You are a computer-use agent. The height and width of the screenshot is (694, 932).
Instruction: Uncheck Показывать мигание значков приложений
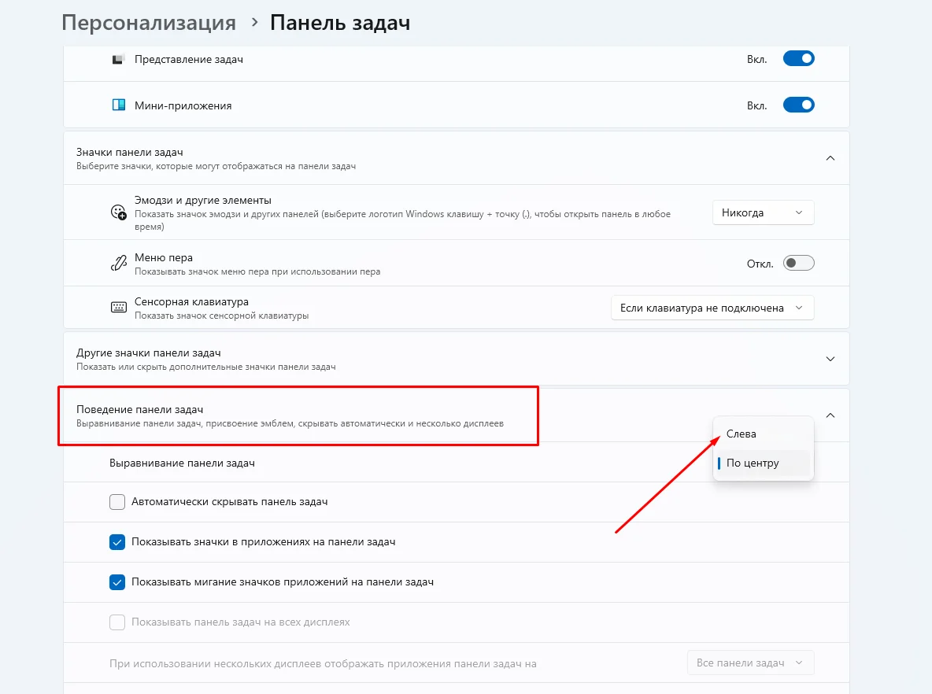click(117, 582)
